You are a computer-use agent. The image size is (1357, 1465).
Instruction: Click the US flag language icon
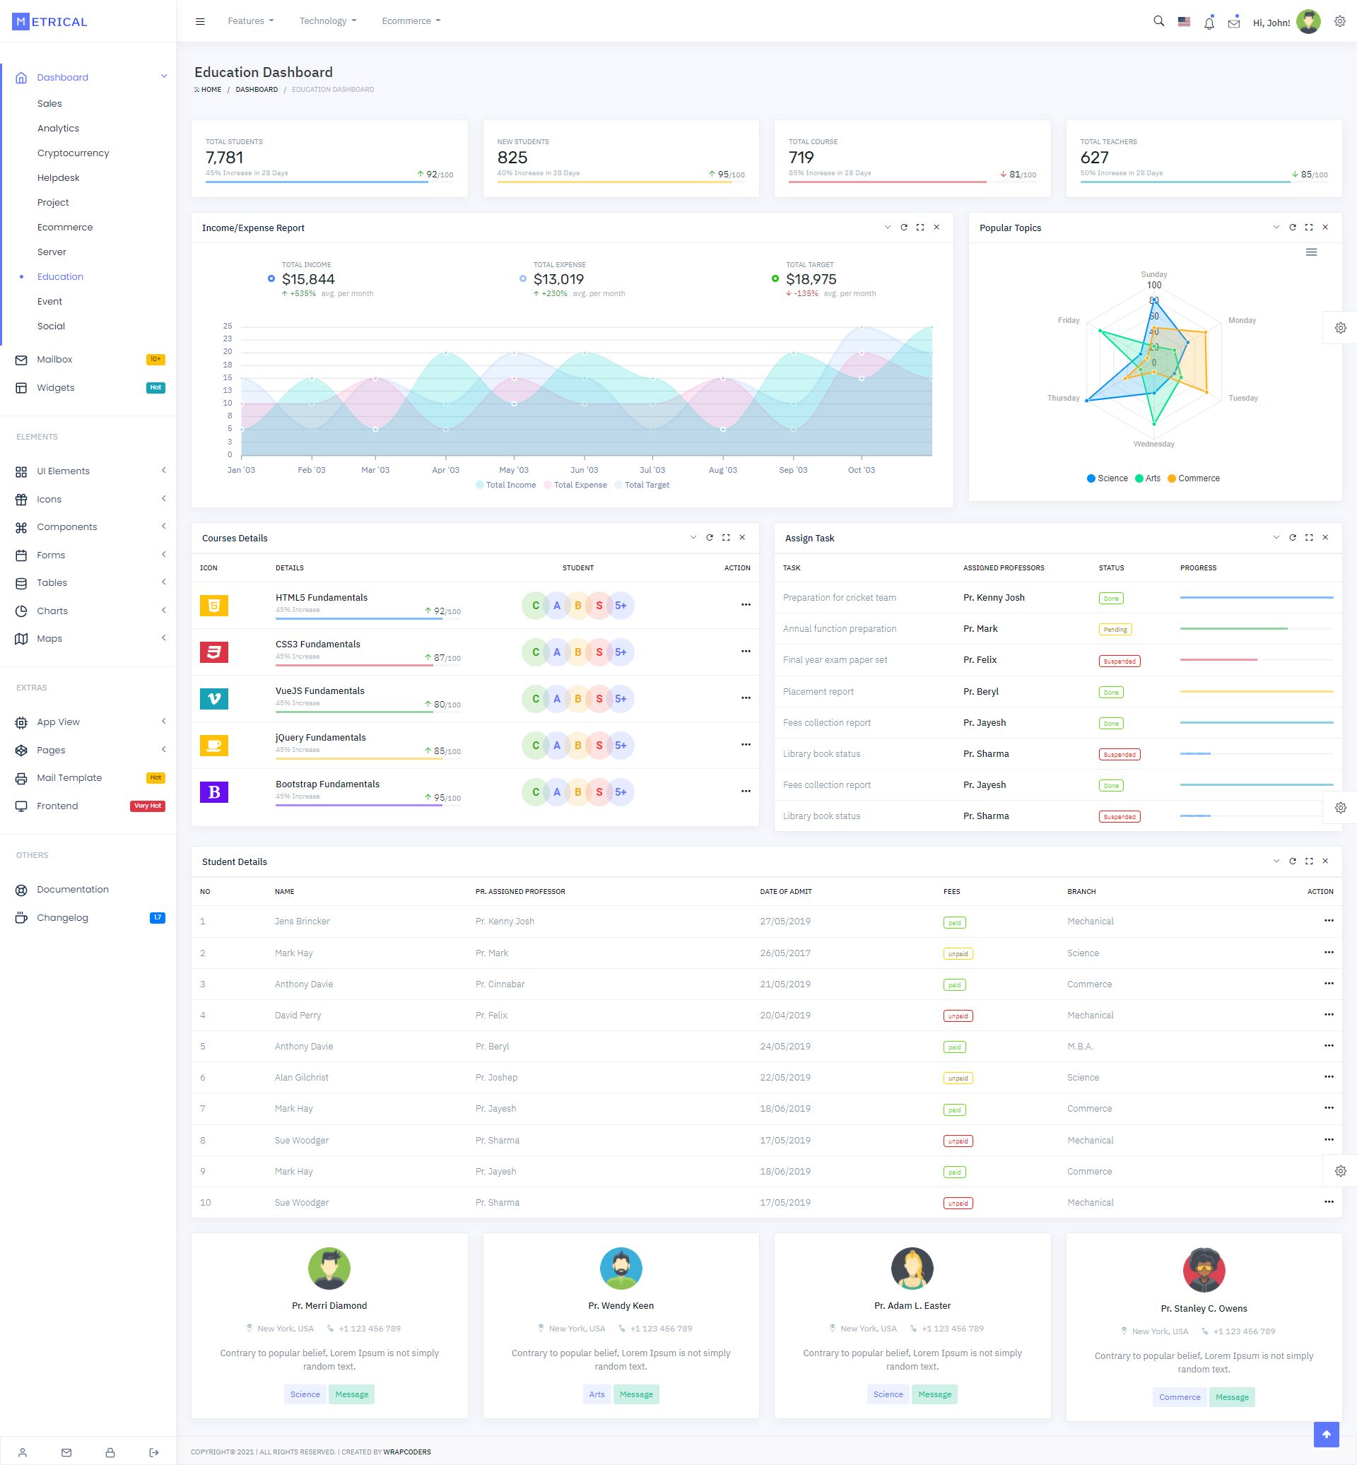click(1184, 22)
